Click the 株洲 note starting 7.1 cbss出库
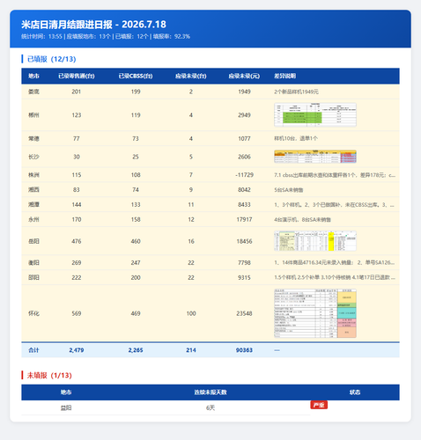Screen dimensions: 421x440 [335, 175]
